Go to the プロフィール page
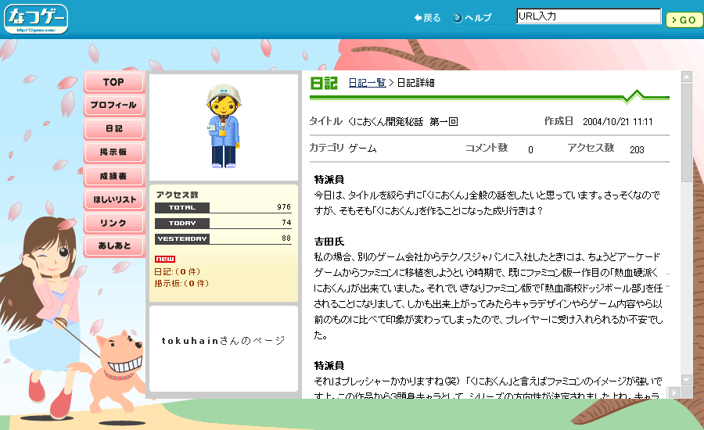Viewport: 704px width, 430px height. (113, 106)
